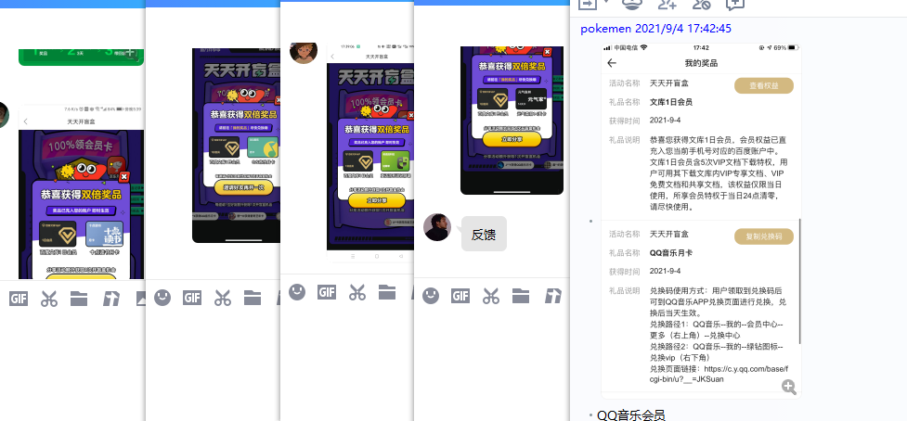Click the scissors icon in the rightmost chat toolbar

[x=491, y=296]
